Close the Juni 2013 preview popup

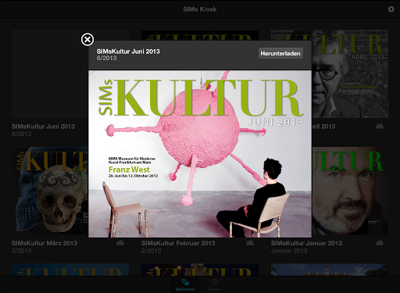coord(87,40)
